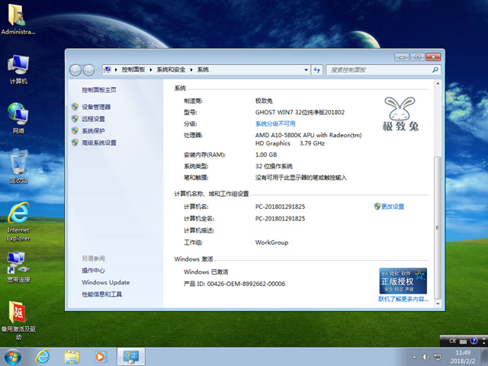Click the vertical scrollbar up arrow

click(x=438, y=83)
